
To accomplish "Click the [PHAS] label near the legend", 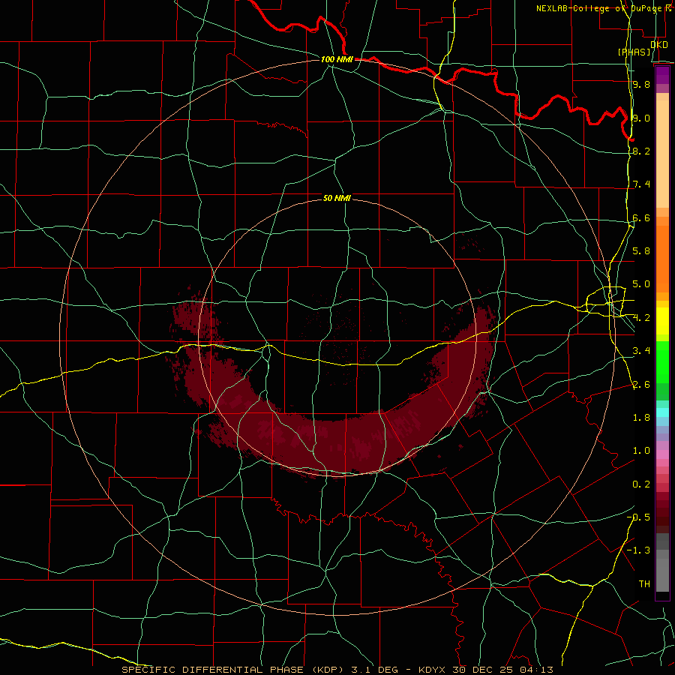I will point(634,52).
